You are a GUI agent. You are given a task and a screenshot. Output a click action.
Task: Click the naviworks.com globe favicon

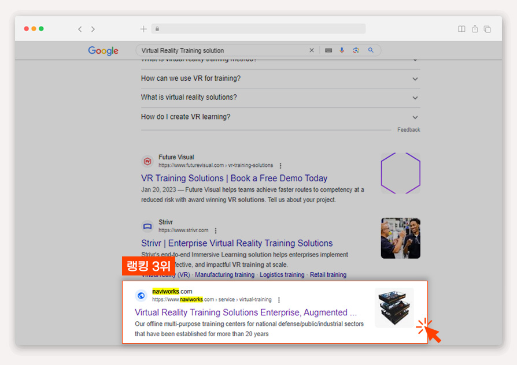pos(141,296)
